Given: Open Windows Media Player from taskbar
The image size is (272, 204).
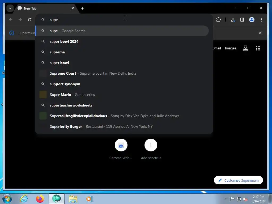Looking at the screenshot, I should tap(90, 199).
